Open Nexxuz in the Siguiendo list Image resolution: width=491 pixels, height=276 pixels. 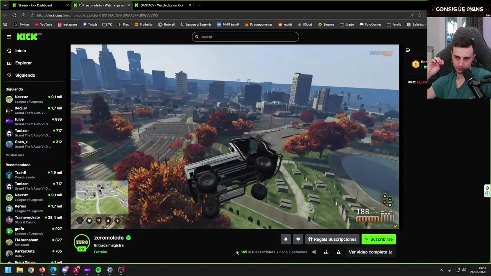coord(34,99)
